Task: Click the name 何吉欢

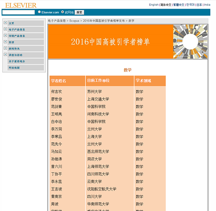Action: coord(57,92)
